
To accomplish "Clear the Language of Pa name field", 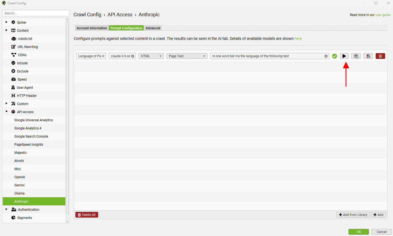I will tap(103, 56).
